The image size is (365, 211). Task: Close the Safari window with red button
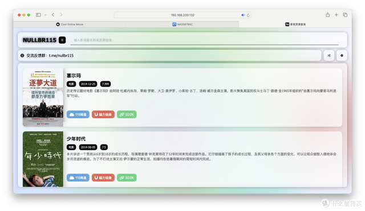19,15
